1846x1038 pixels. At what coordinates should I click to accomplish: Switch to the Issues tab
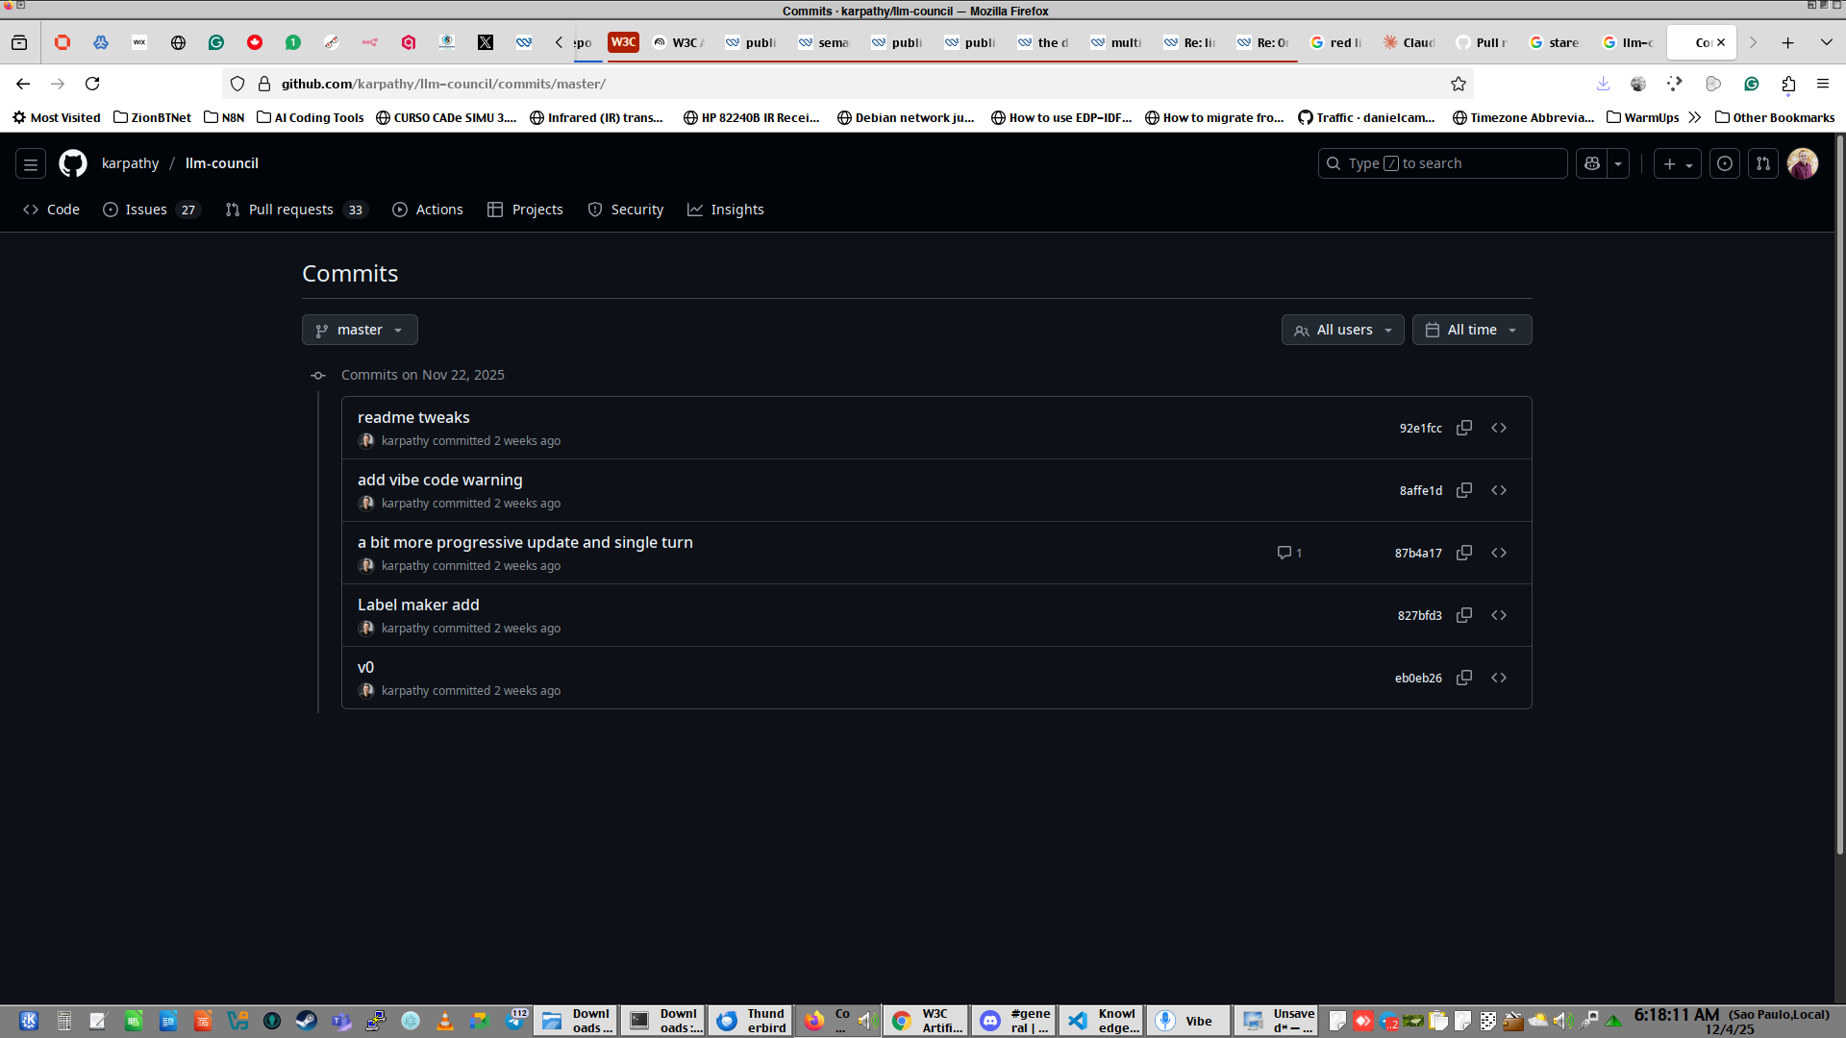146,210
